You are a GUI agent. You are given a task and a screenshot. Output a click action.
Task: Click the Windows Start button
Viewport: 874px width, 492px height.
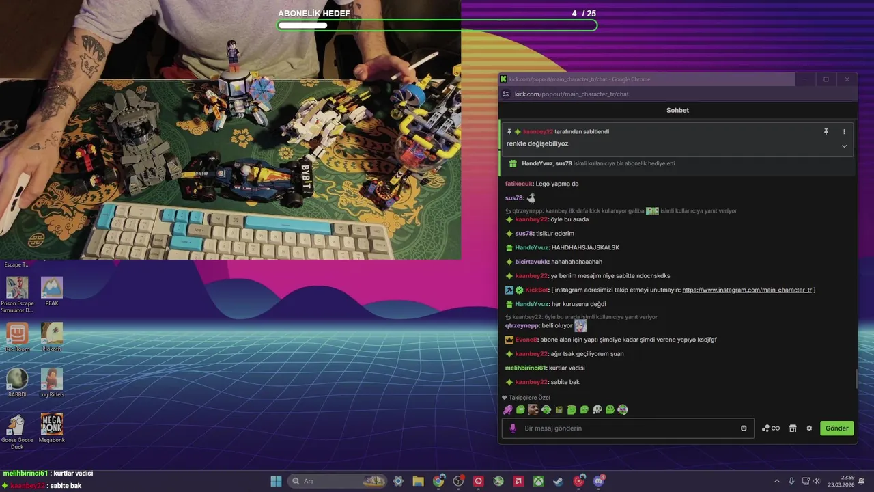(x=276, y=481)
